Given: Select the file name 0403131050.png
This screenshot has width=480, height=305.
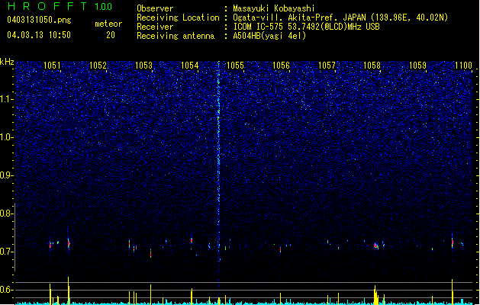Looking at the screenshot, I should click(x=39, y=20).
